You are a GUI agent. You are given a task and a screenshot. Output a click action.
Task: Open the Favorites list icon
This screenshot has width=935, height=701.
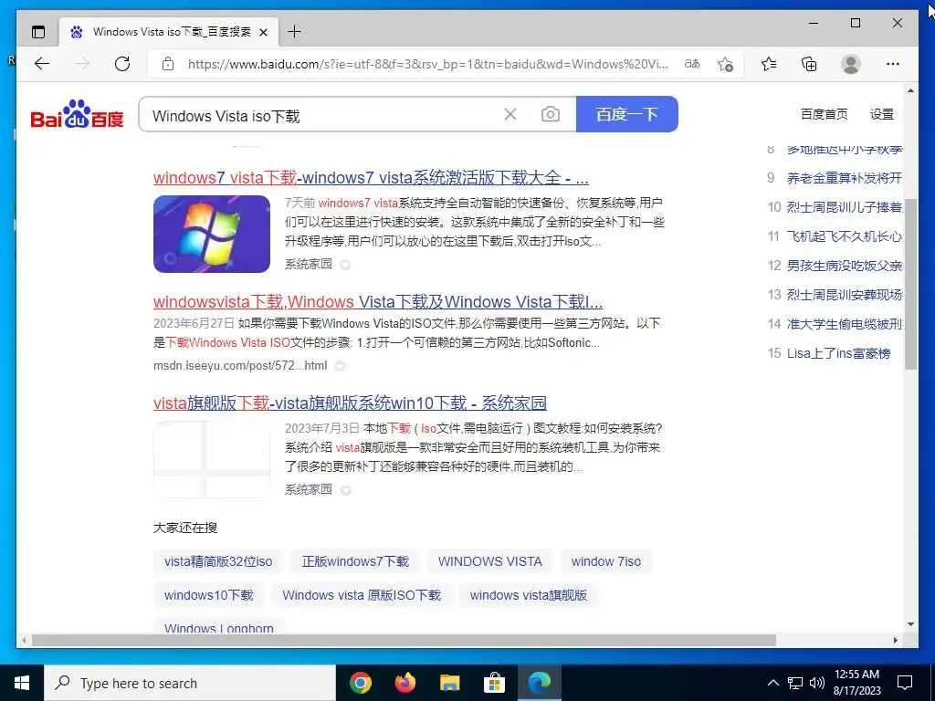769,64
